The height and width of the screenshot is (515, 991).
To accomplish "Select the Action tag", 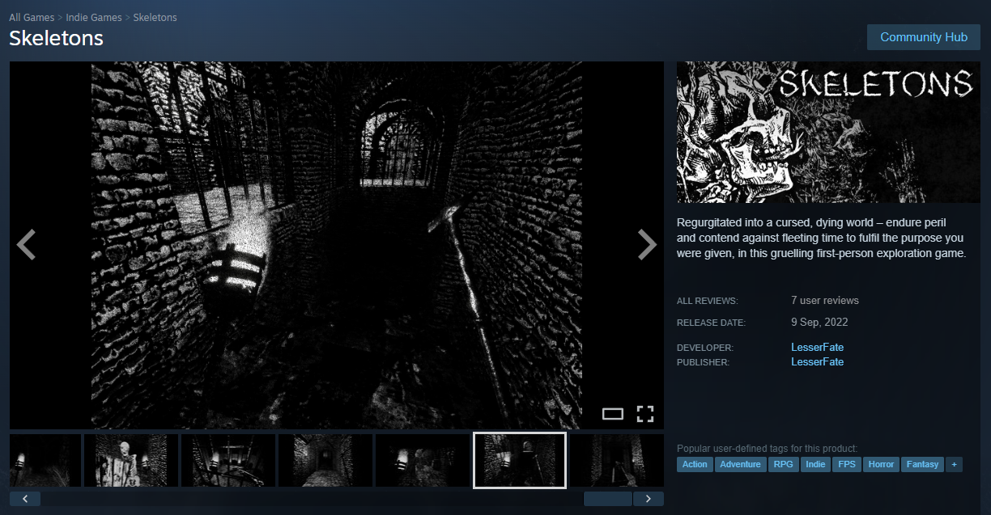I will [695, 464].
